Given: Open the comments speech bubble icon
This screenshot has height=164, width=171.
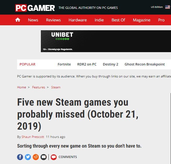Looking at the screenshot, I should point(54,157).
